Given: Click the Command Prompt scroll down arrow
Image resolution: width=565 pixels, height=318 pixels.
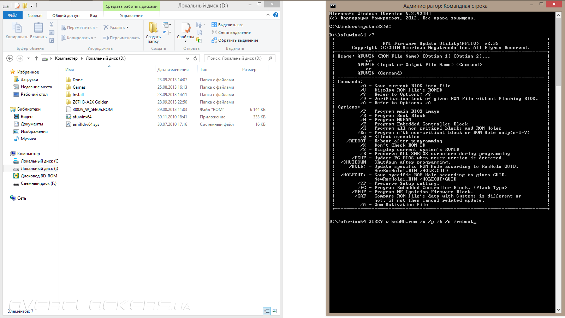Looking at the screenshot, I should coord(558,310).
